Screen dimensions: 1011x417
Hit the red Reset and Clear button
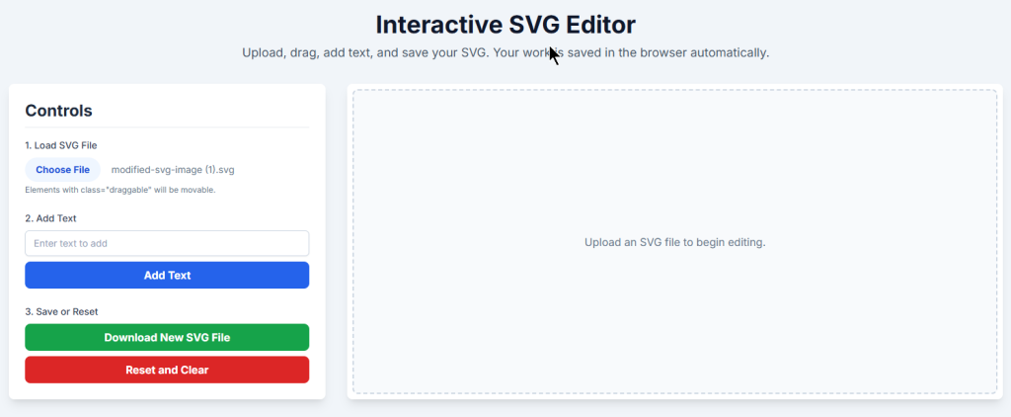(167, 370)
